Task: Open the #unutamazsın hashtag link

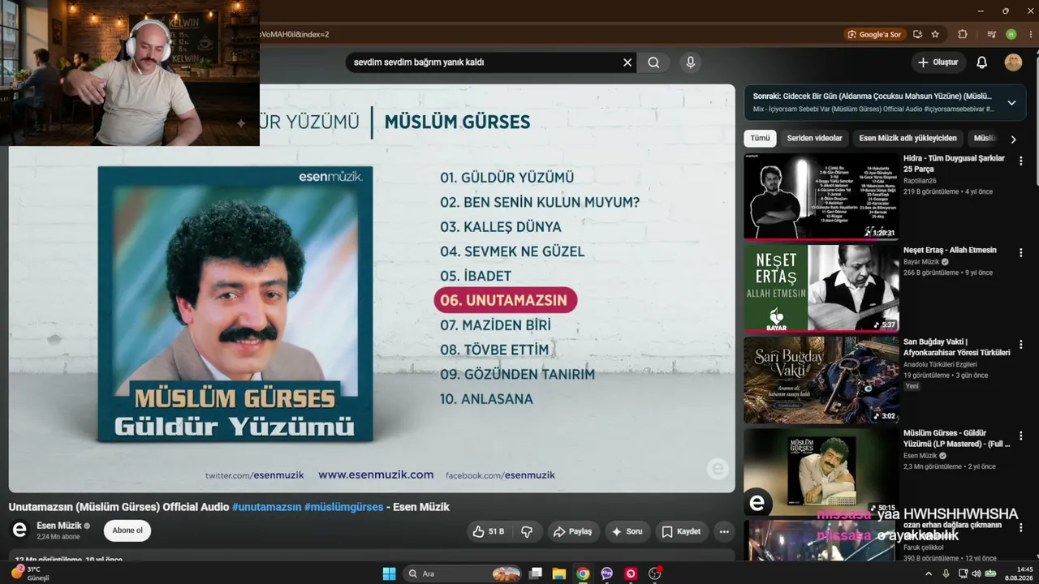Action: pos(266,507)
